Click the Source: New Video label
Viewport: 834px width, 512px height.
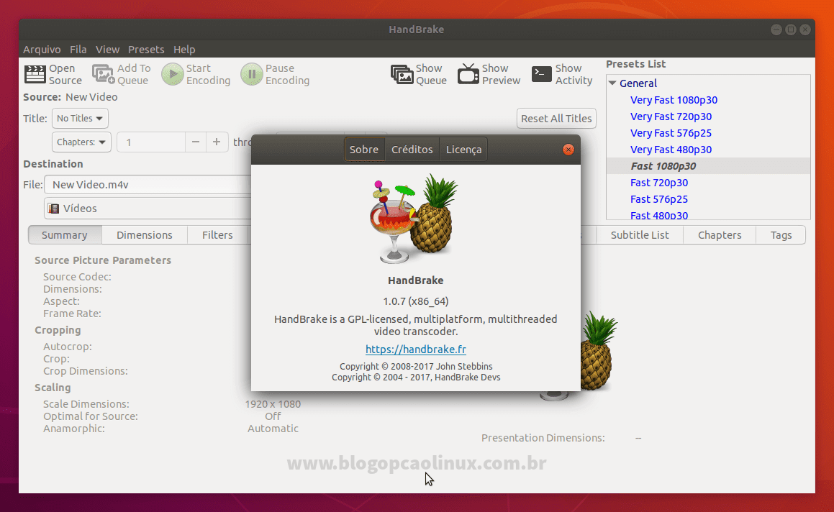(x=71, y=97)
